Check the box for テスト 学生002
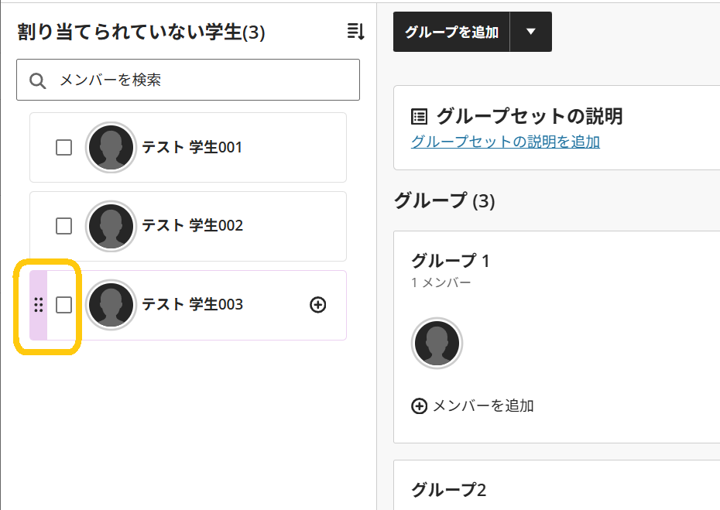 pos(63,226)
